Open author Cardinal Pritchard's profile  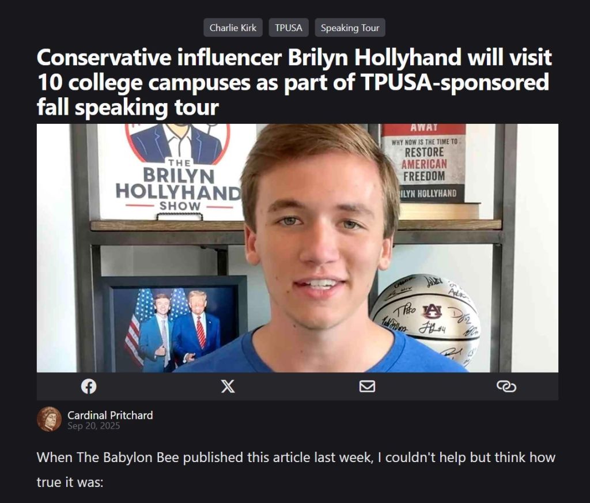[110, 415]
